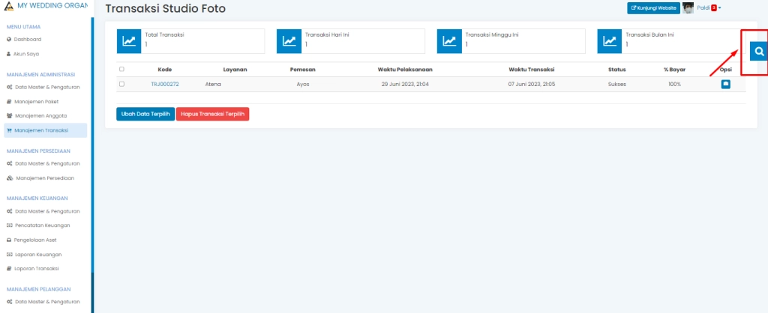Click the Opsi action icon for TRJ000272
This screenshot has height=313, width=768.
pyautogui.click(x=725, y=85)
